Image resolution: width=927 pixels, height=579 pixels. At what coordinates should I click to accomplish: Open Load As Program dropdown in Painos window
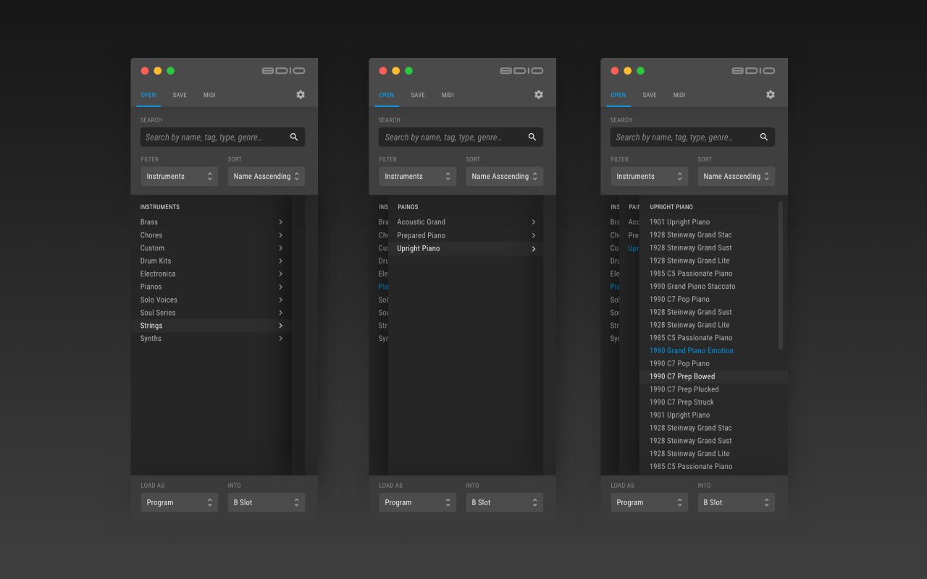(x=417, y=502)
